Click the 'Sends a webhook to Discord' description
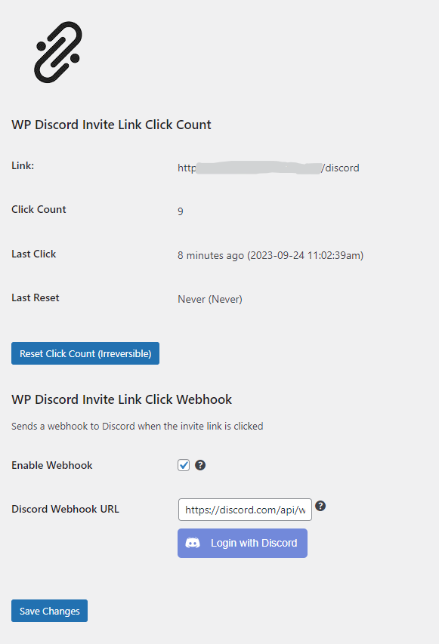 point(138,426)
